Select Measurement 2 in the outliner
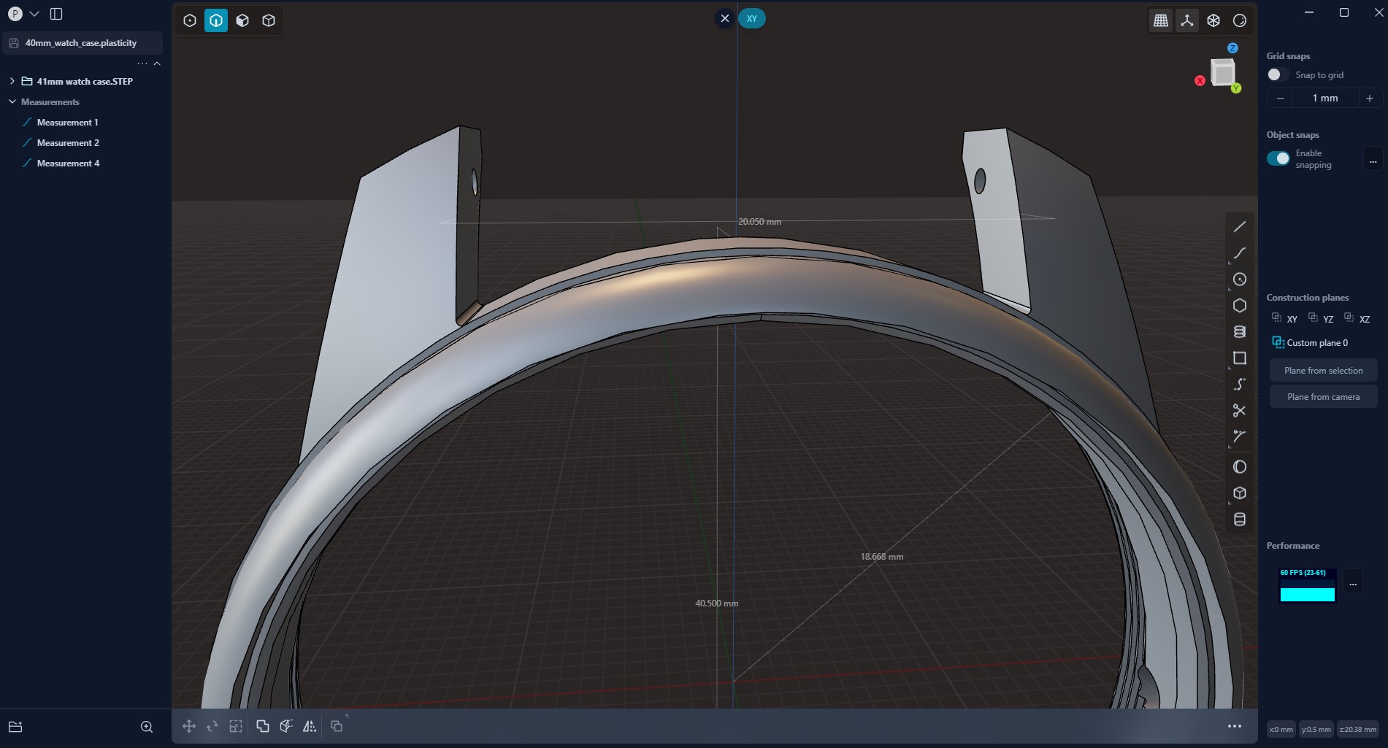The width and height of the screenshot is (1388, 748). click(x=68, y=143)
